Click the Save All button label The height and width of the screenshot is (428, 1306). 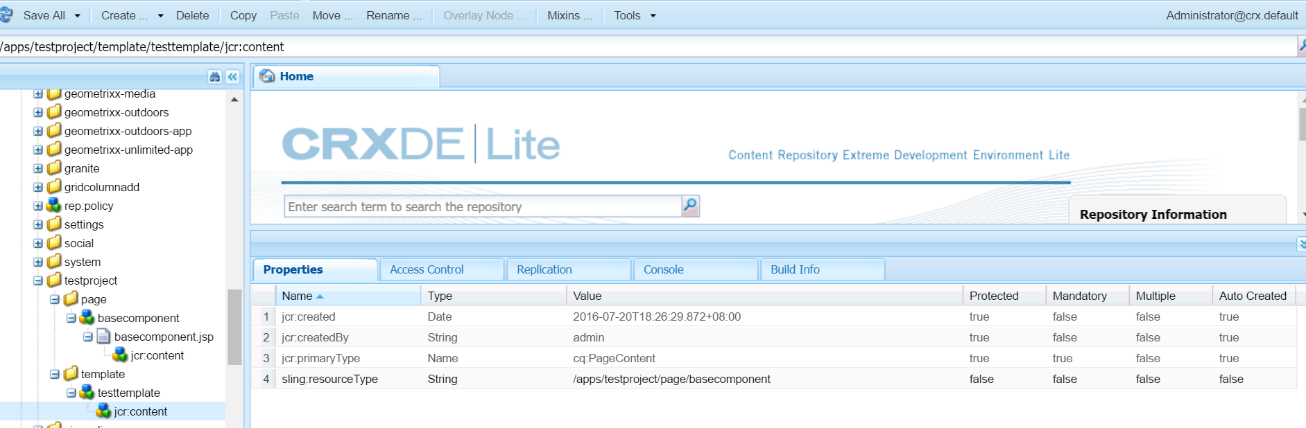point(44,15)
